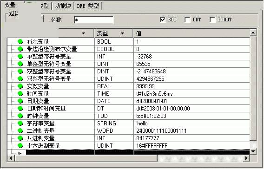Click green icon beside 带边沿检测布尔变量
The height and width of the screenshot is (169, 264).
[x=20, y=49]
